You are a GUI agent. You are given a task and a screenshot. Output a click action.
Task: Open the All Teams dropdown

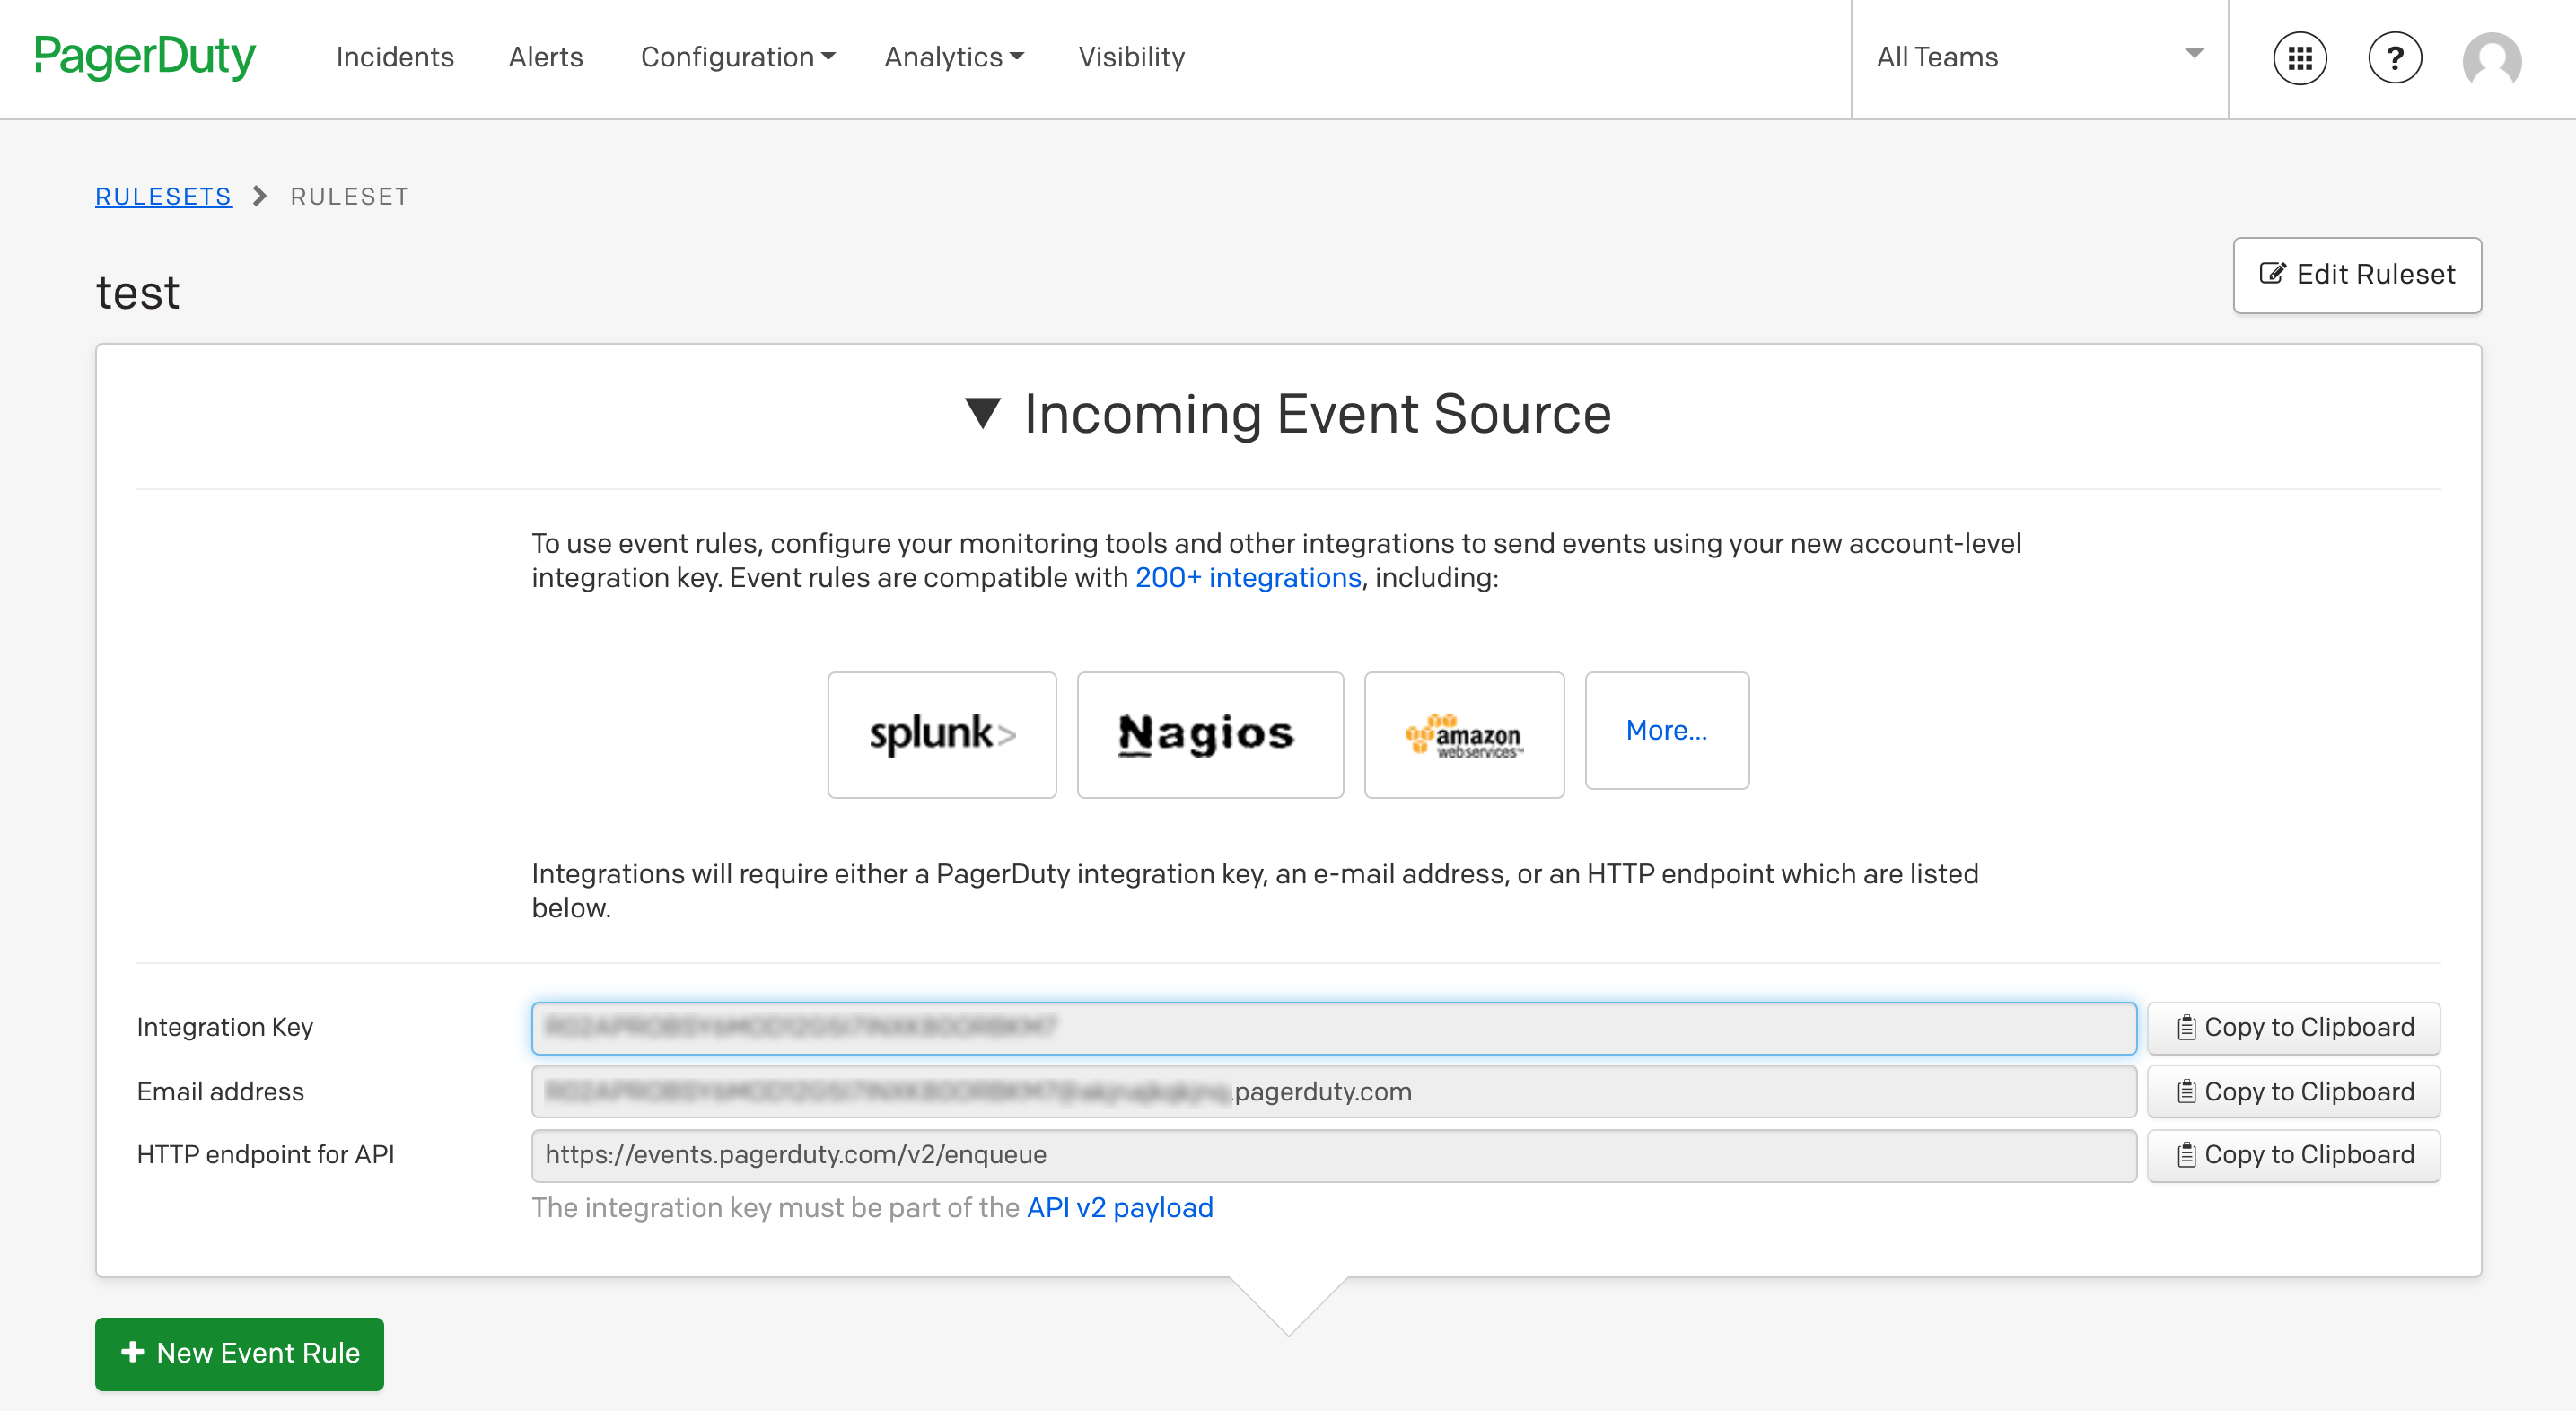[2039, 57]
